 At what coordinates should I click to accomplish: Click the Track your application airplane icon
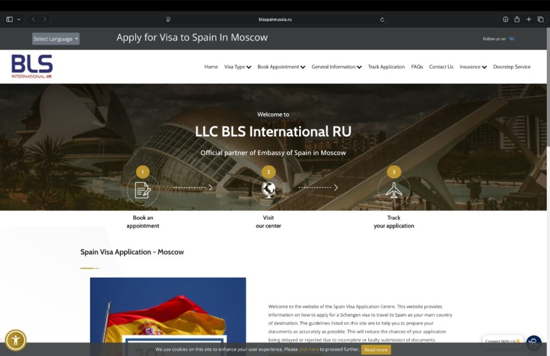tap(394, 190)
